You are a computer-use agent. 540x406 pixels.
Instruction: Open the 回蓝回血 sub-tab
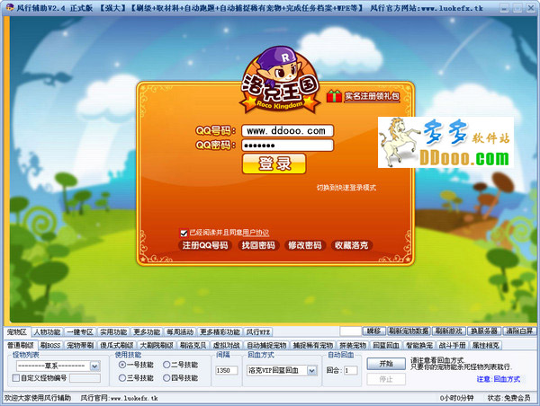coord(386,345)
